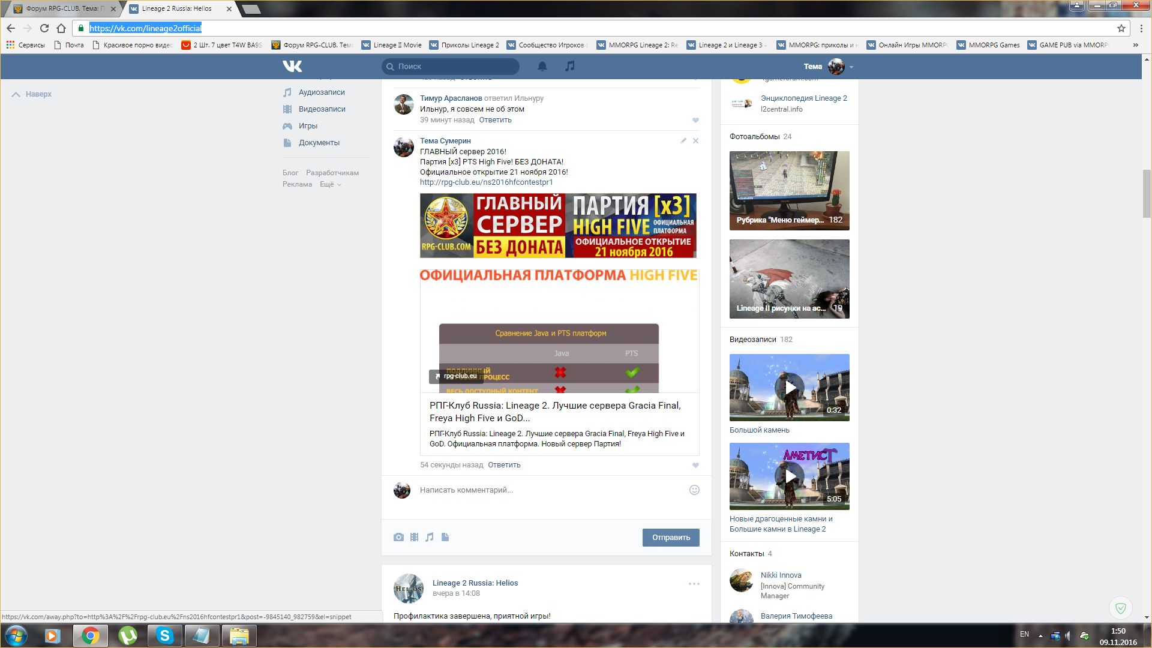Open the rpg-club.eu contest link

click(486, 182)
